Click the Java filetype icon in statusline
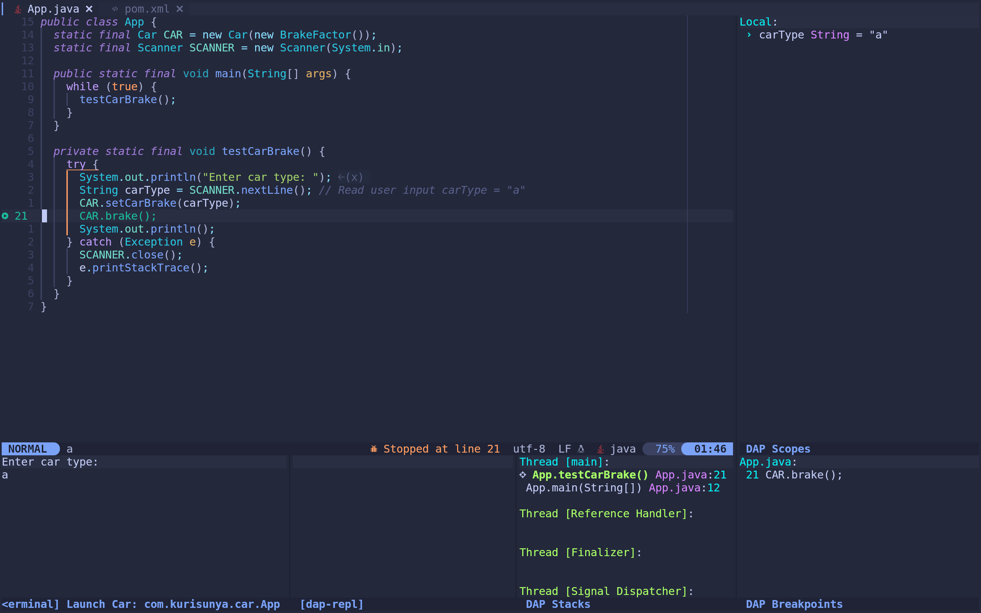This screenshot has width=981, height=613. [601, 449]
